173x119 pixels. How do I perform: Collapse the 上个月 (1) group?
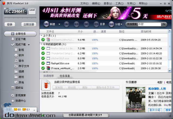[41, 35]
